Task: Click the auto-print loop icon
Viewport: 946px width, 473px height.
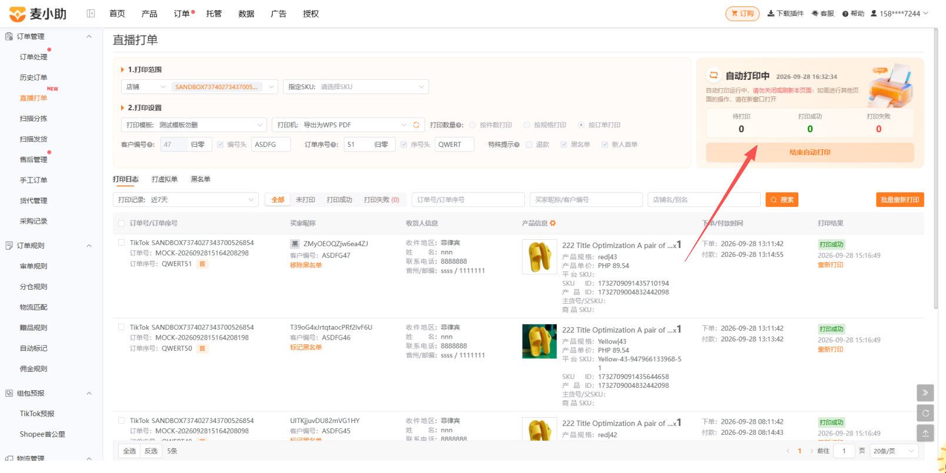Action: (x=714, y=75)
